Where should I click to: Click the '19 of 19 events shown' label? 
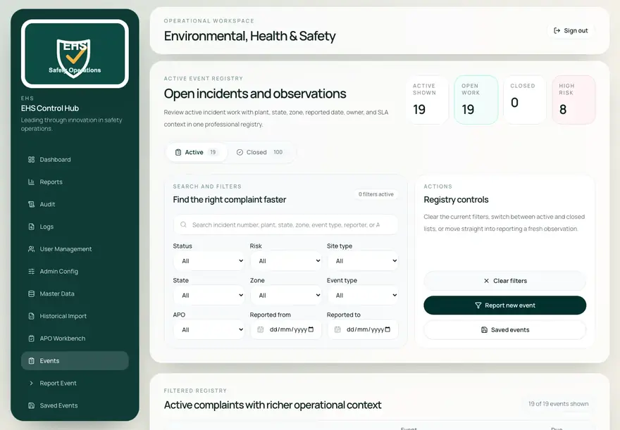coord(558,404)
